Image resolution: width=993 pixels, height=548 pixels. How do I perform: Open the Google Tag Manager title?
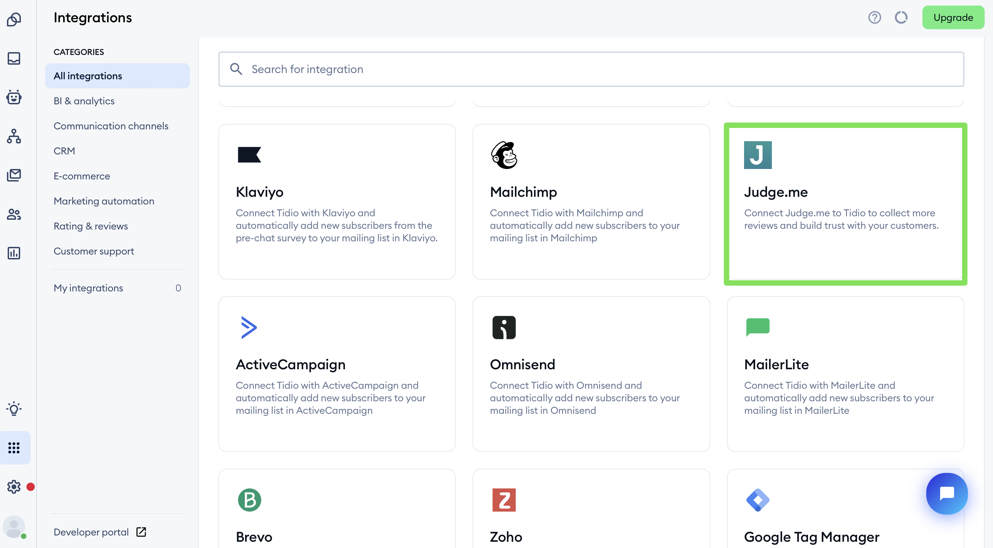tap(812, 537)
